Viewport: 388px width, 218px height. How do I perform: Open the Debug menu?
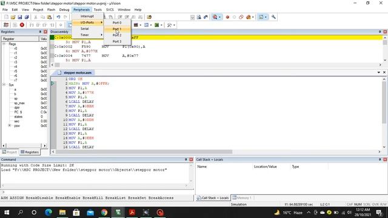pyautogui.click(x=64, y=10)
